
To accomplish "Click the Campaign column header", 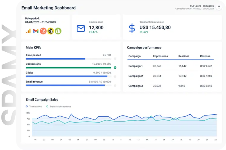I will point(135,56).
